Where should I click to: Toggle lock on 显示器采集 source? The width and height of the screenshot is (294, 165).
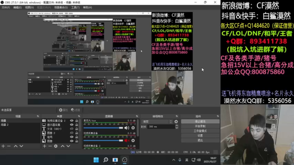point(76,125)
